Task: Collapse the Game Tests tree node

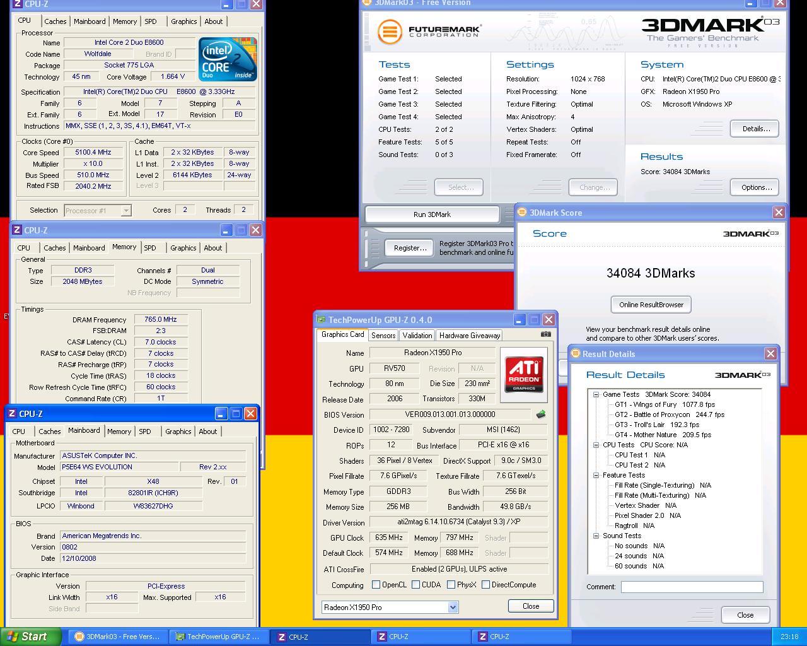Action: [x=596, y=394]
